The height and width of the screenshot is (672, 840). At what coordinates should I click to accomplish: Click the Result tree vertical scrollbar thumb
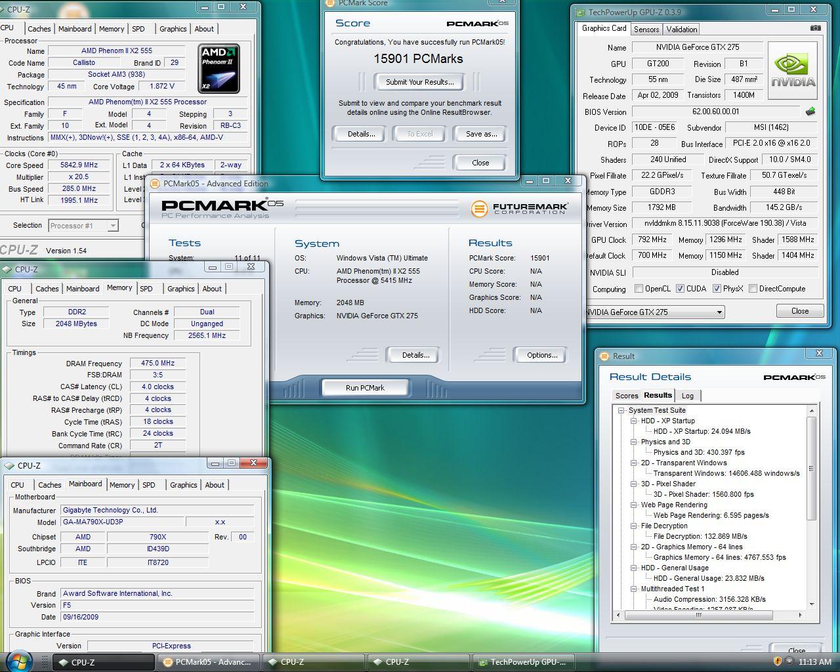(811, 469)
